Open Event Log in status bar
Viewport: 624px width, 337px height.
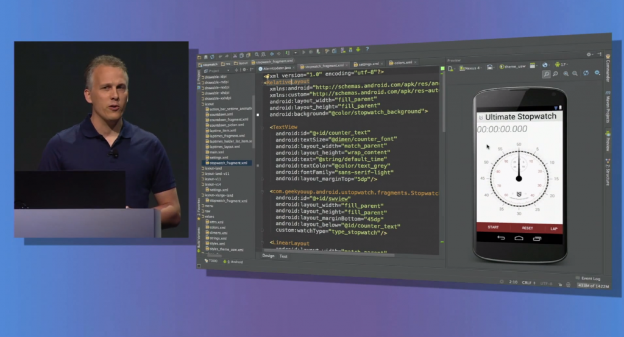click(588, 278)
